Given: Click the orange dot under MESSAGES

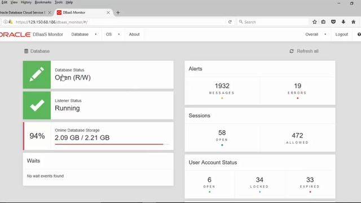Looking at the screenshot, I should pos(222,98).
